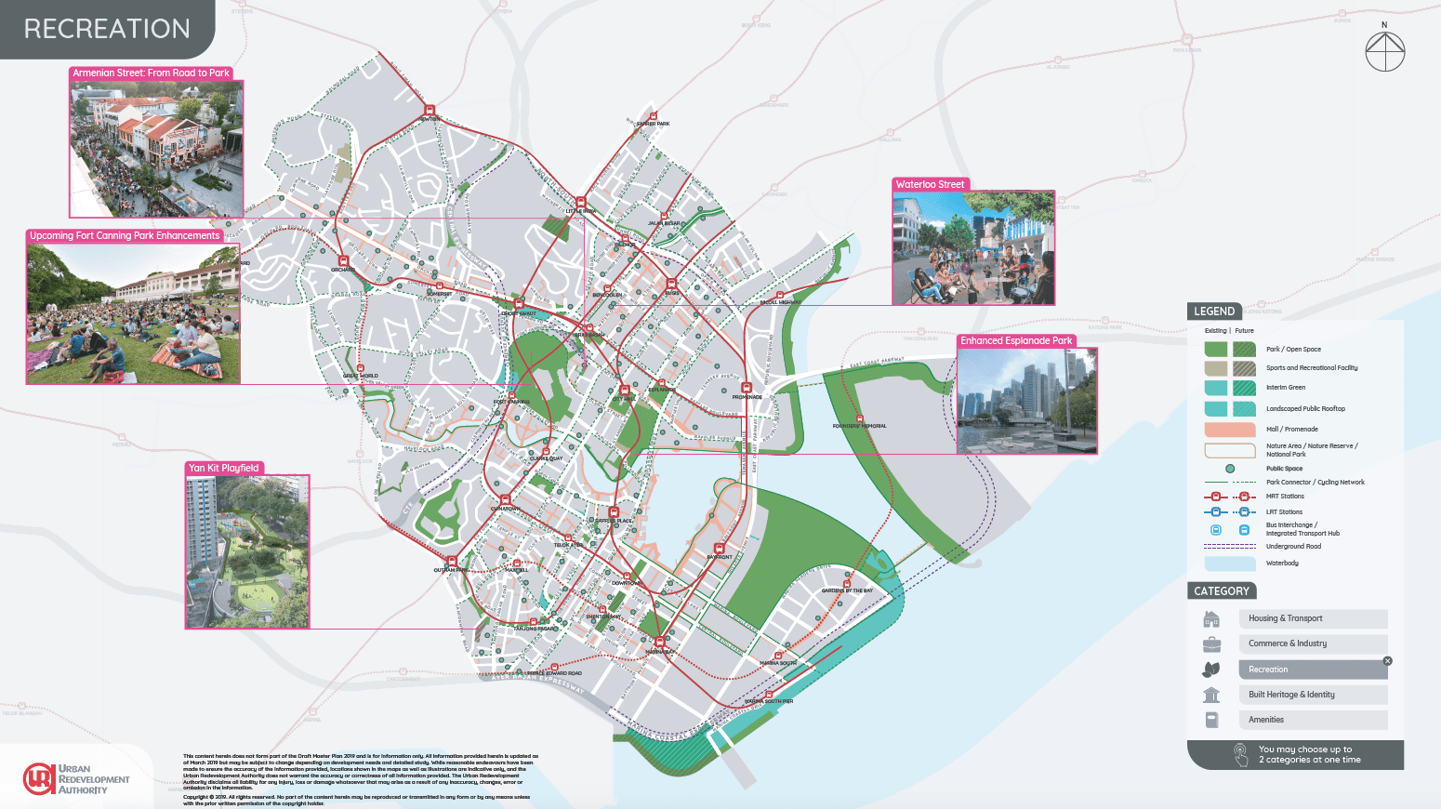This screenshot has width=1441, height=809.
Task: Click the 'Yan Kit Playfield' label
Action: 224,469
